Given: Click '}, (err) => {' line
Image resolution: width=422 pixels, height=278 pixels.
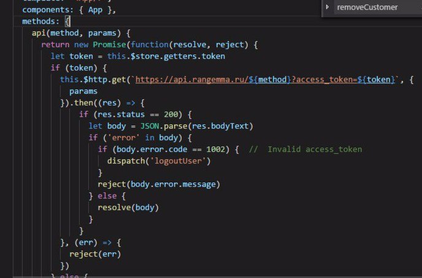Looking at the screenshot, I should click(x=91, y=242).
